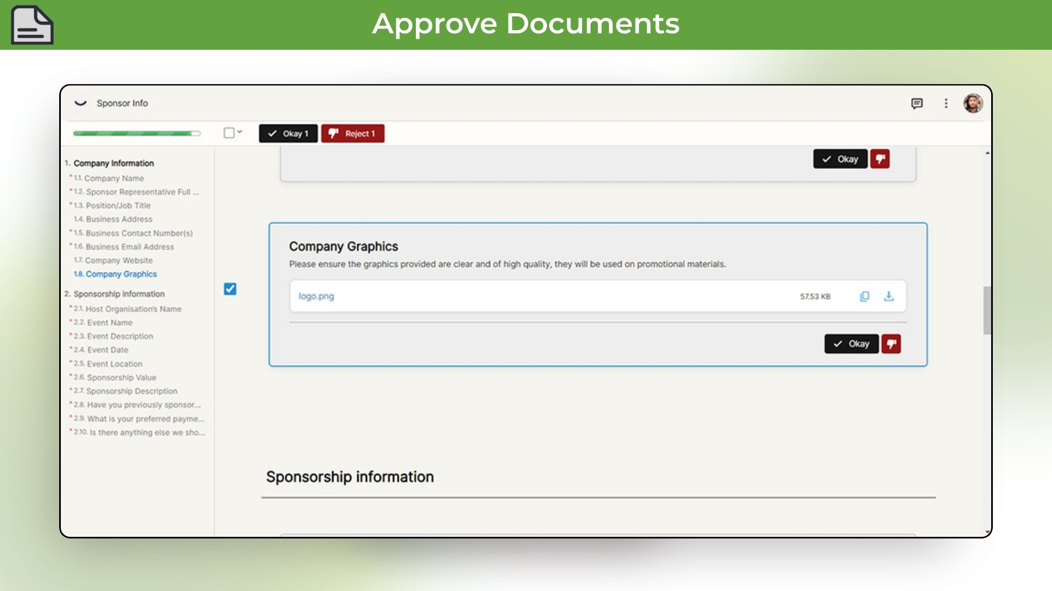
Task: Open the logo.png file link
Action: (316, 296)
